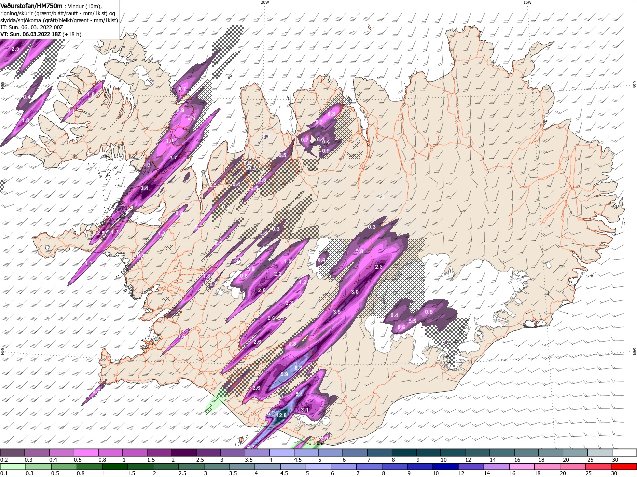The width and height of the screenshot is (637, 477).
Task: Click the '6.3' precipitation value on the map
Action: click(x=298, y=367)
